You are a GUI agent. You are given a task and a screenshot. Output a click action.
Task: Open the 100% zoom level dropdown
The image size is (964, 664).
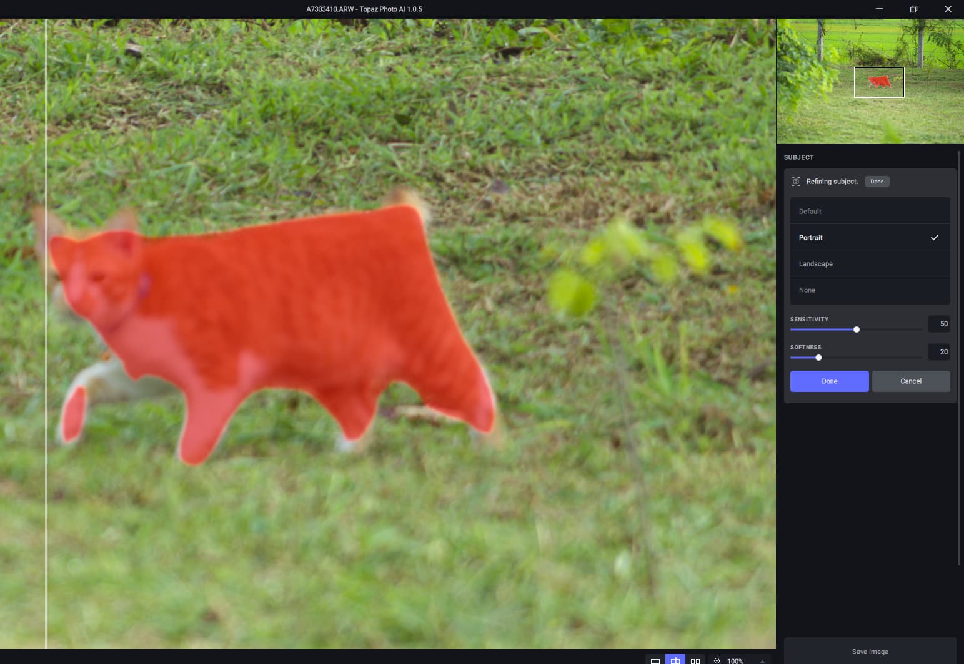click(735, 661)
